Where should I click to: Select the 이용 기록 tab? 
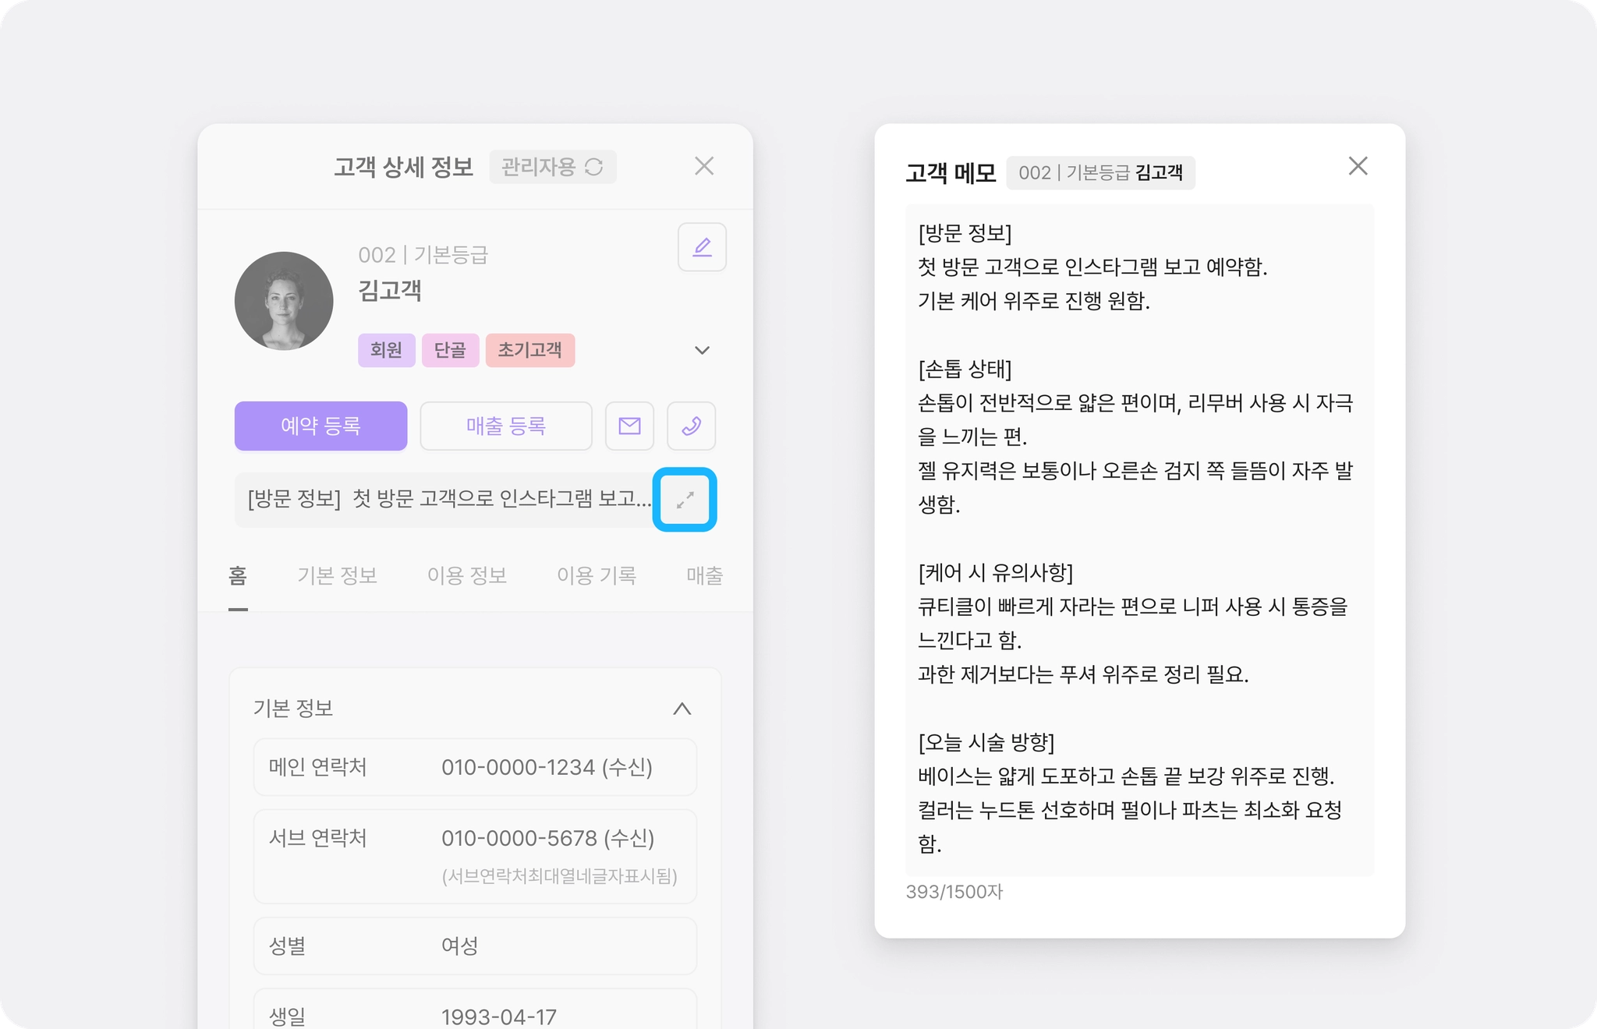[597, 575]
